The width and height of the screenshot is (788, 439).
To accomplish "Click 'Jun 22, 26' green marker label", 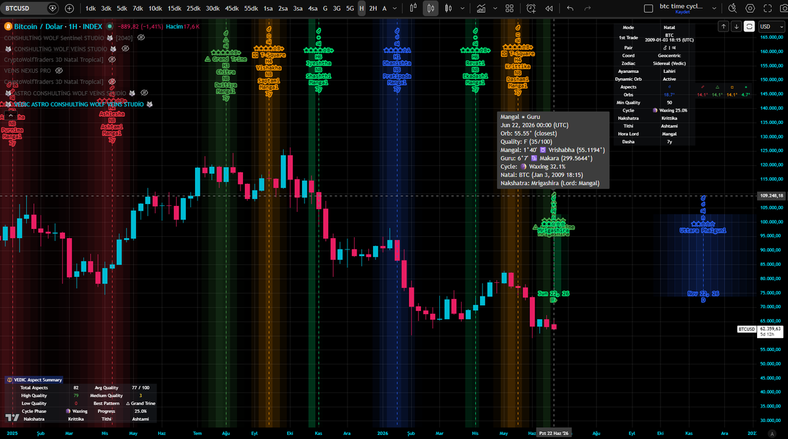I will 553,293.
